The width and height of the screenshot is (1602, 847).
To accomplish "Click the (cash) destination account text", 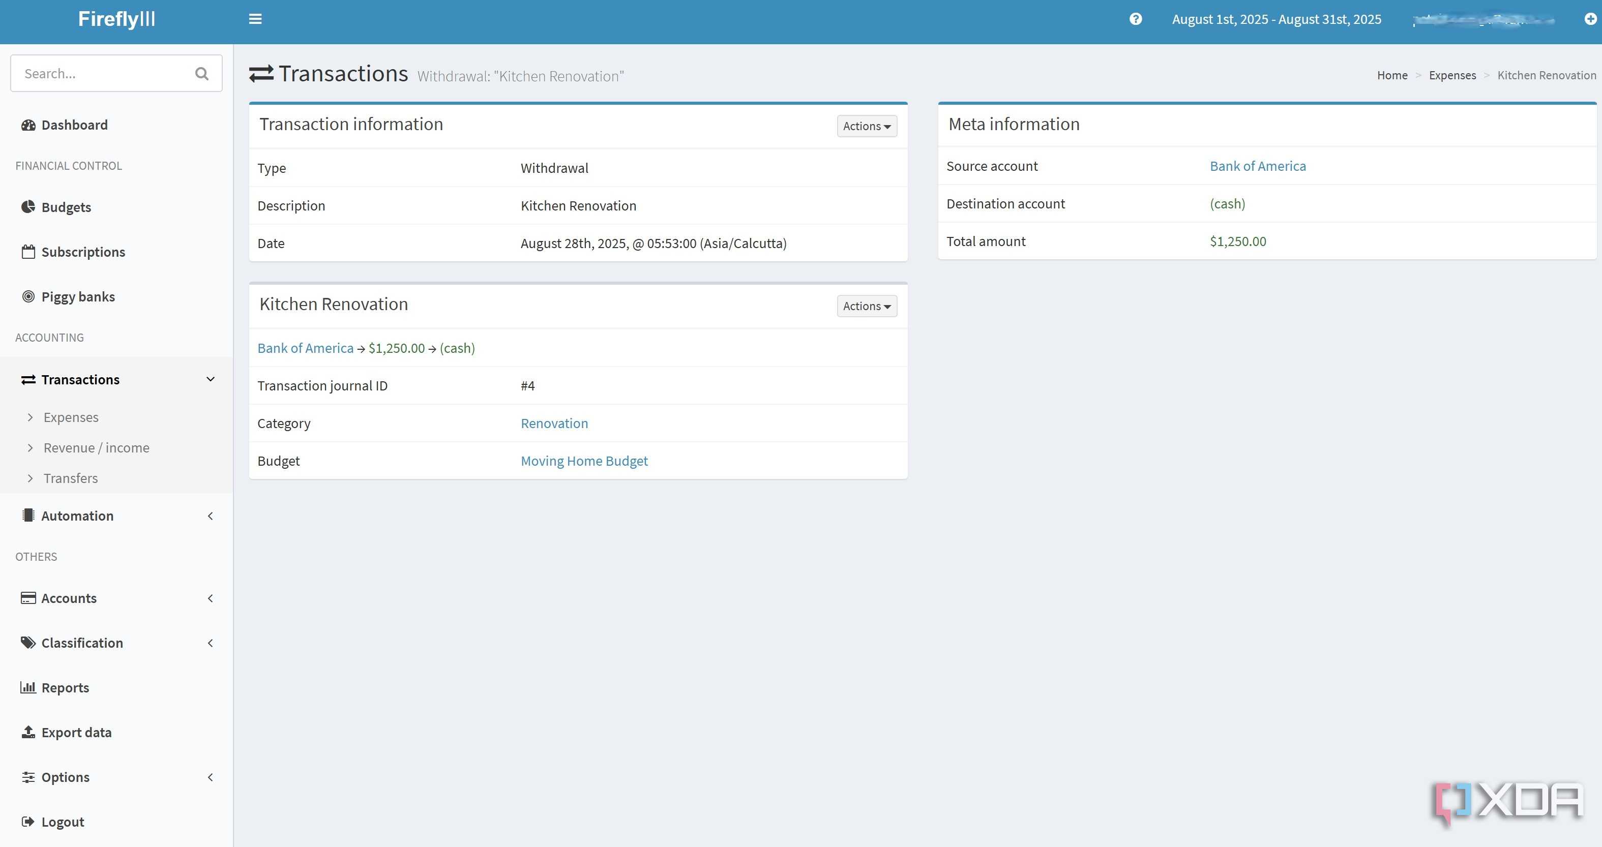I will tap(1227, 204).
